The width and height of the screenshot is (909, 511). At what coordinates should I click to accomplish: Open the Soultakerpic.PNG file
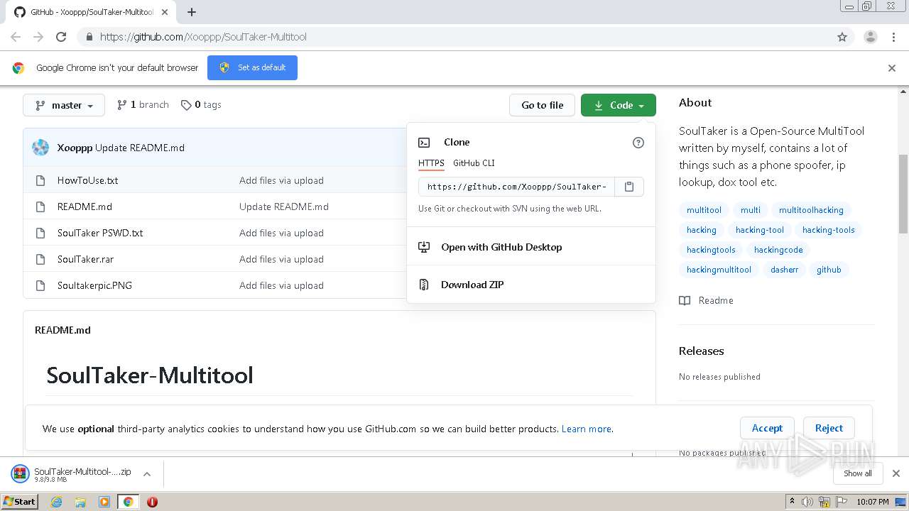(94, 285)
